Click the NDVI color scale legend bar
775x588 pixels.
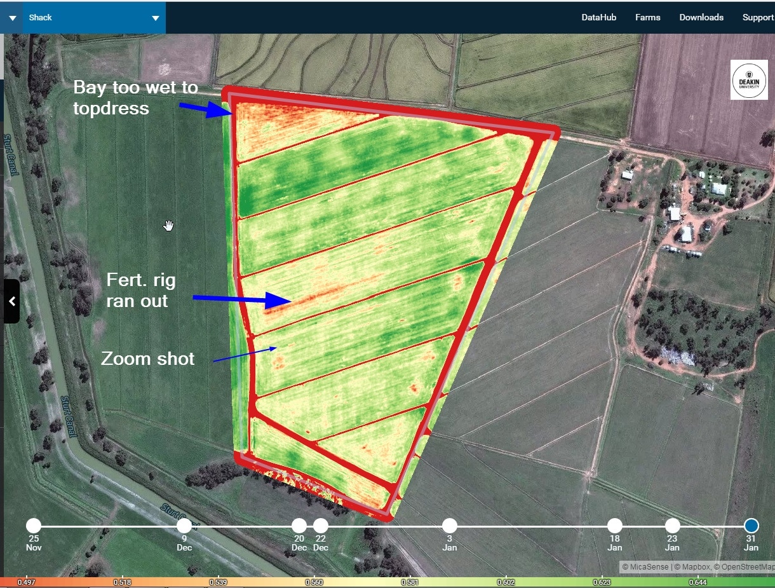point(387,582)
